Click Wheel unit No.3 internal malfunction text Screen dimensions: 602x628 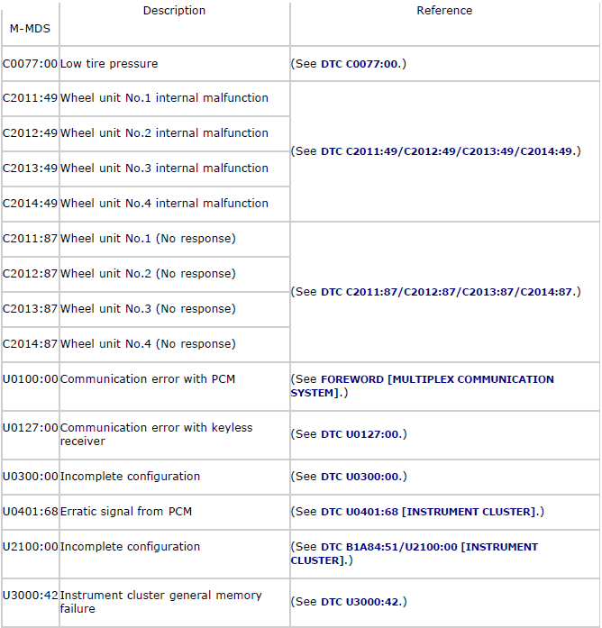click(x=164, y=168)
